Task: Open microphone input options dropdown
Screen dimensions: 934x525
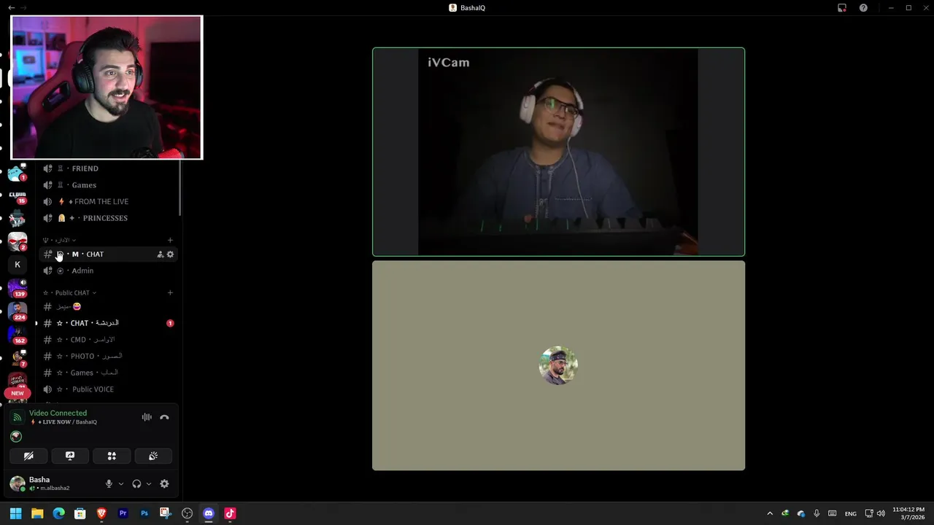Action: (x=121, y=484)
